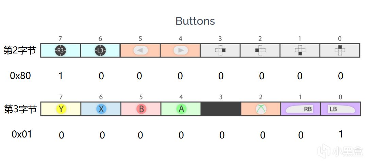Click the blue X button icon
The image size is (374, 163).
point(101,109)
